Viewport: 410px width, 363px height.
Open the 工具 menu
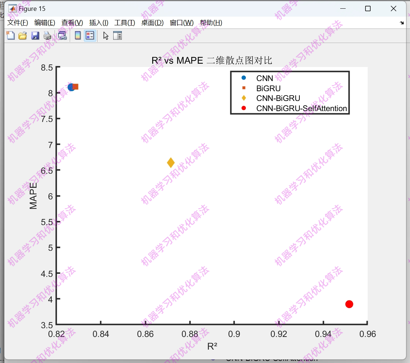click(x=124, y=22)
